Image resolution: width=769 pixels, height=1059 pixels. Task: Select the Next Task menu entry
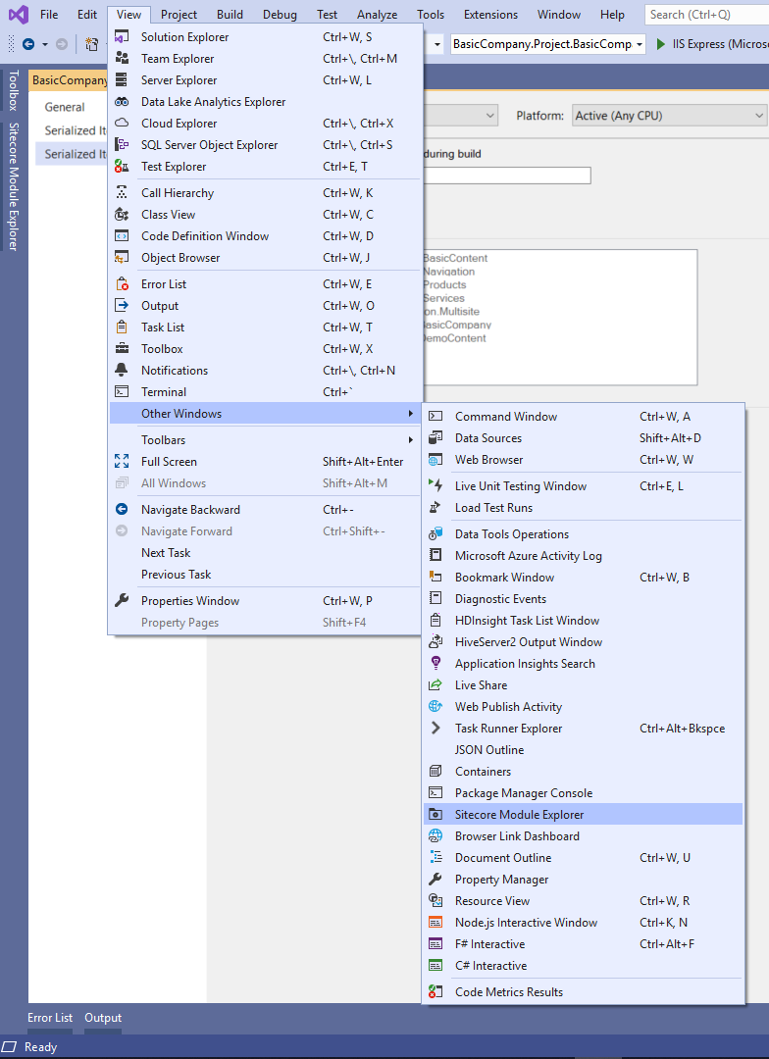click(265, 552)
